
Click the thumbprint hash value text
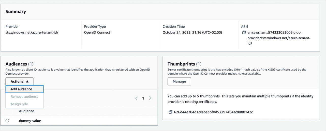(213, 112)
